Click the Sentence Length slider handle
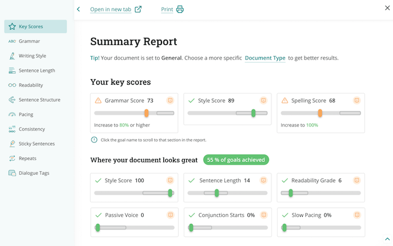Viewport: 393px width, 246px height. coord(216,193)
